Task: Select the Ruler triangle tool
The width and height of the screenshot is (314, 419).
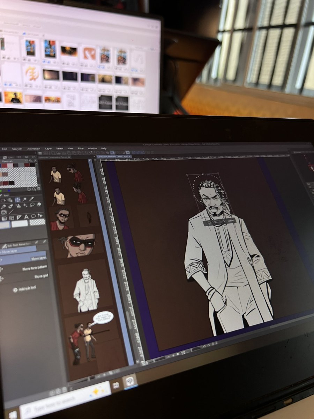Action: pyautogui.click(x=19, y=218)
